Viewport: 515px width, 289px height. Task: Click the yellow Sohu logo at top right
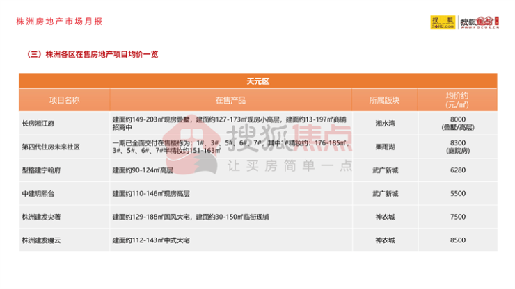click(442, 23)
